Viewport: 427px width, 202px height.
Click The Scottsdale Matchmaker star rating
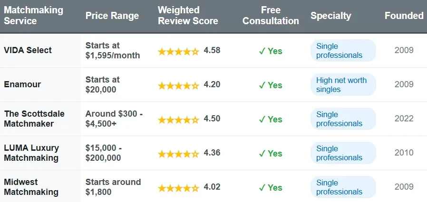click(x=178, y=119)
